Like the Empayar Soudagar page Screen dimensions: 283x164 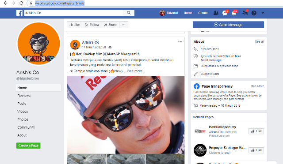tap(256, 150)
